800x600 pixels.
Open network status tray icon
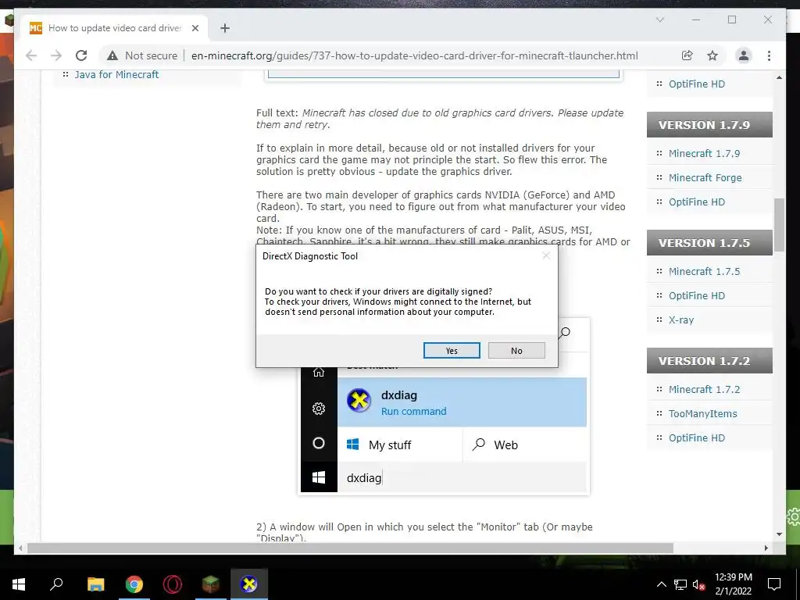[x=680, y=584]
